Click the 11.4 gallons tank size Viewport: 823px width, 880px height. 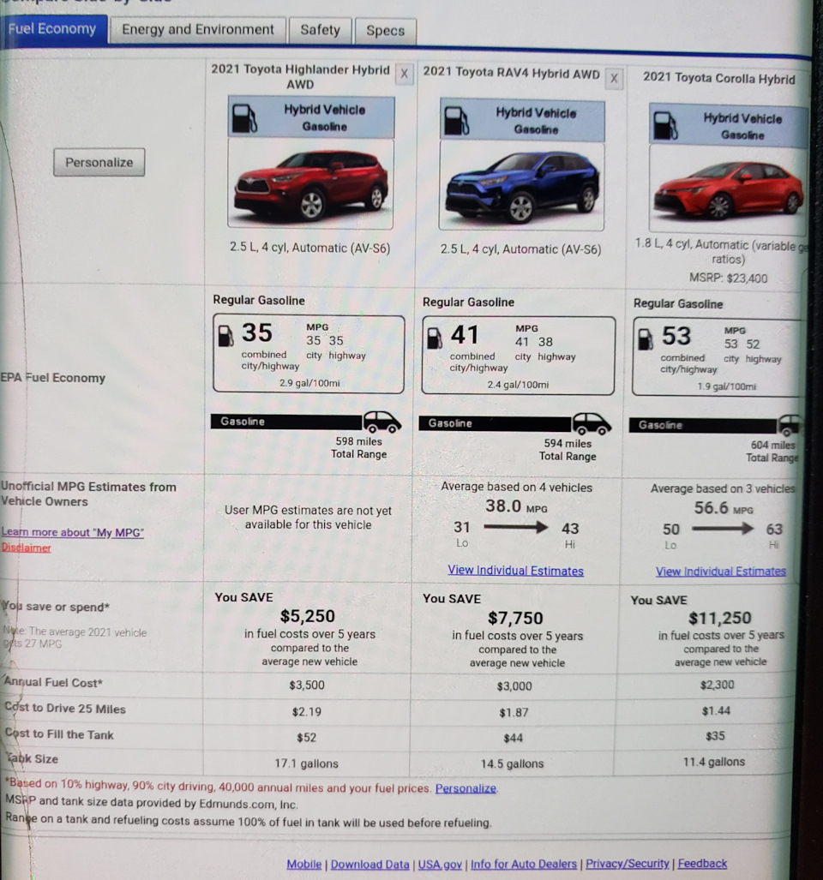pos(714,762)
